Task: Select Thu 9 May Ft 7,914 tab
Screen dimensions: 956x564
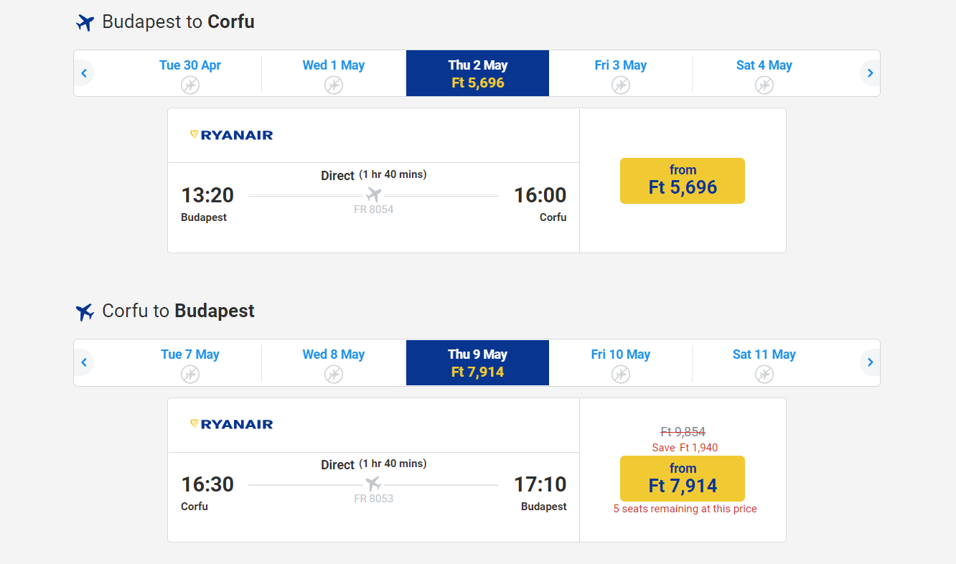Action: (477, 362)
